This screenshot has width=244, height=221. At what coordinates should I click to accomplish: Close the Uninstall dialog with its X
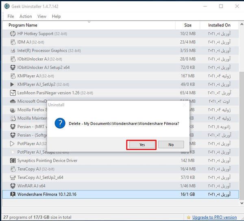pyautogui.click(x=184, y=105)
